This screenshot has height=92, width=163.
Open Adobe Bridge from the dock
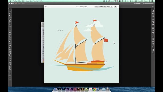coord(83,89)
